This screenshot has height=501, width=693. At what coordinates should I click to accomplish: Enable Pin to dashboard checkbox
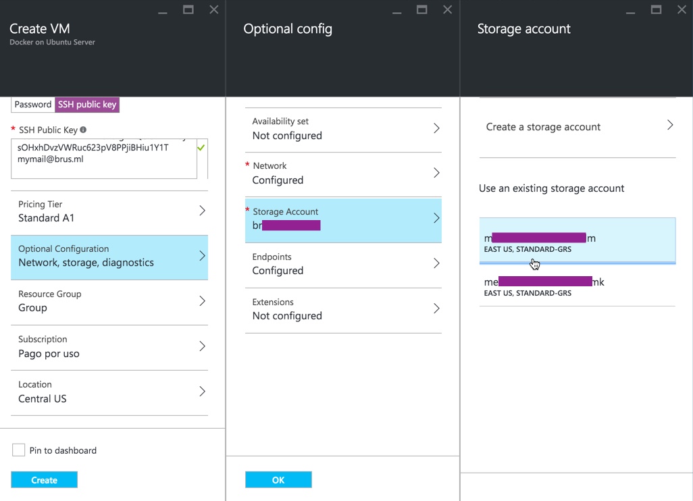click(19, 450)
